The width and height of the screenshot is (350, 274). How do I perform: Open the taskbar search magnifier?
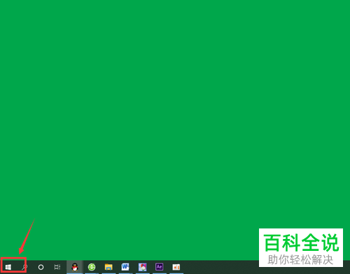24,267
